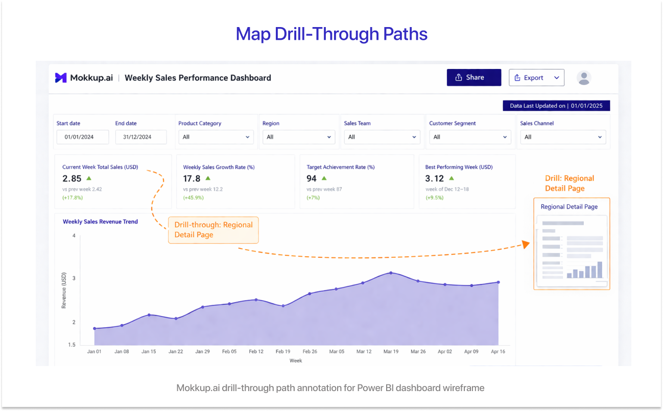Click the Feb 19 axis label
This screenshot has height=411, width=663.
[283, 351]
